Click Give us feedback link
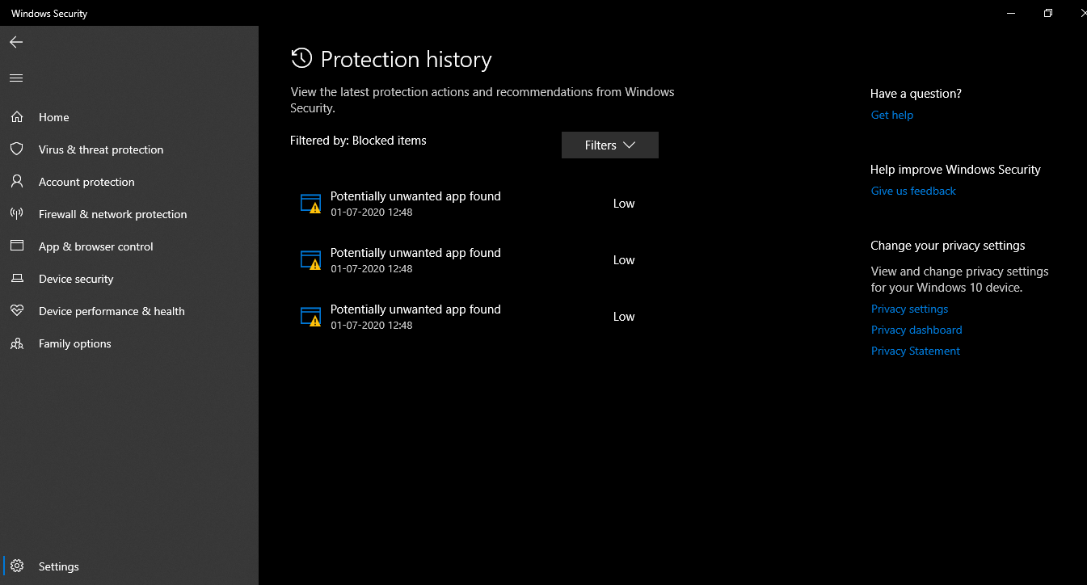Image resolution: width=1087 pixels, height=585 pixels. coord(913,191)
